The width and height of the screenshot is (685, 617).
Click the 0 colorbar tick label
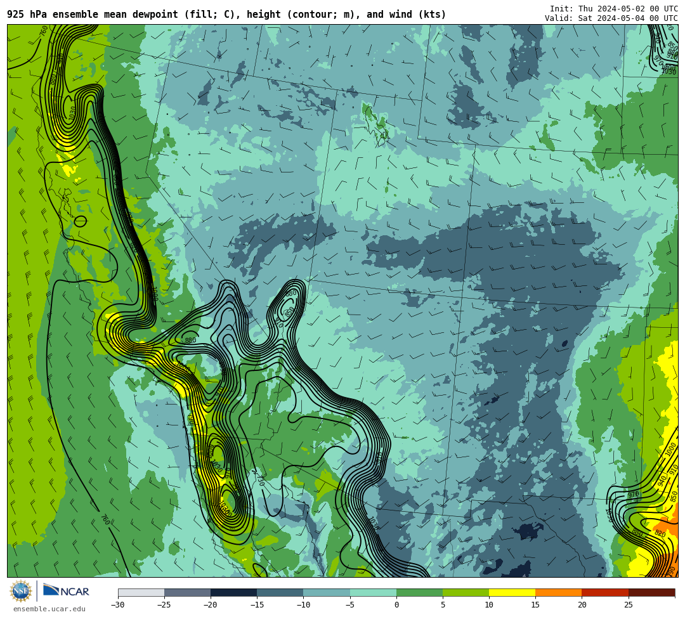click(x=396, y=605)
